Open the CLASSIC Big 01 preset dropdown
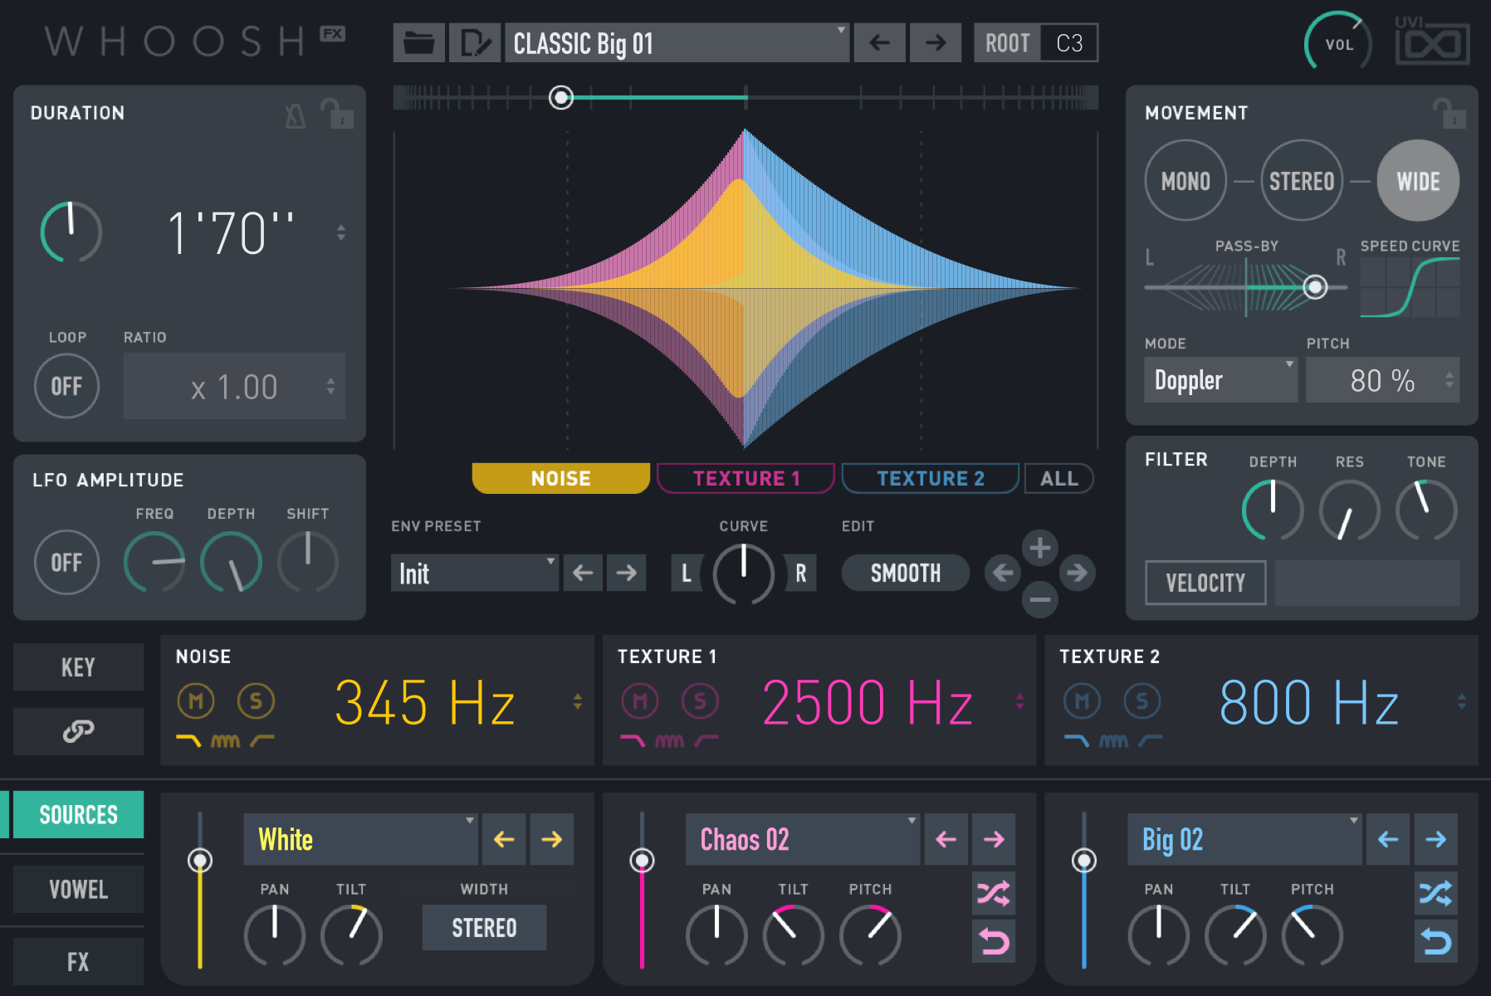 click(x=677, y=42)
